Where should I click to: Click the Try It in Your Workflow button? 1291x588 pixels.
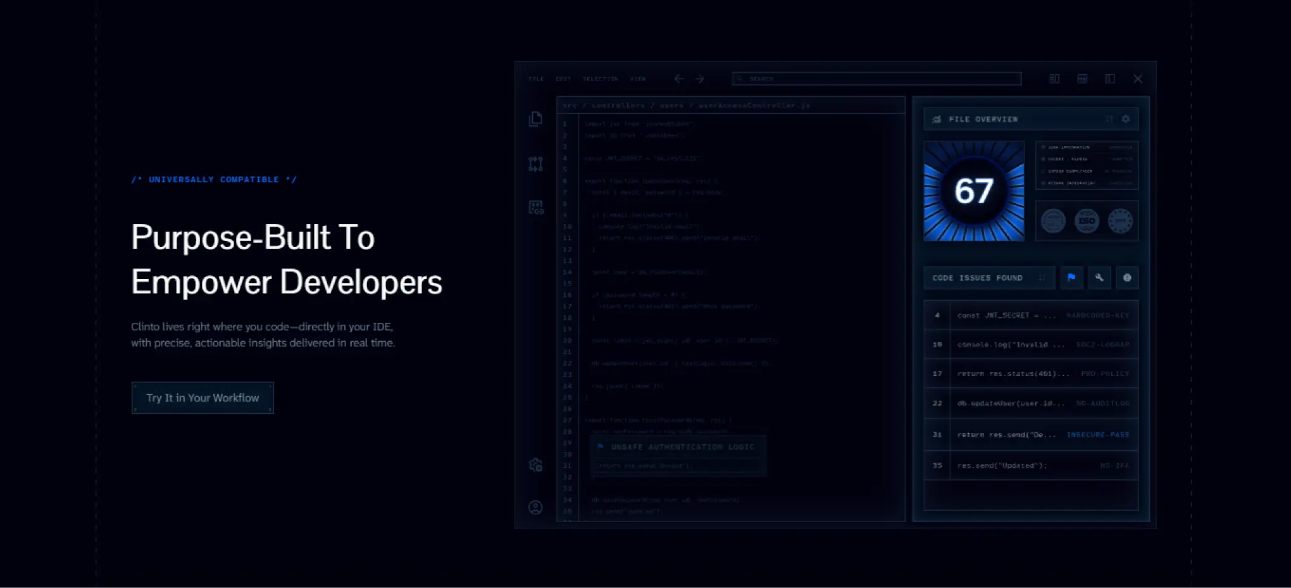(203, 397)
